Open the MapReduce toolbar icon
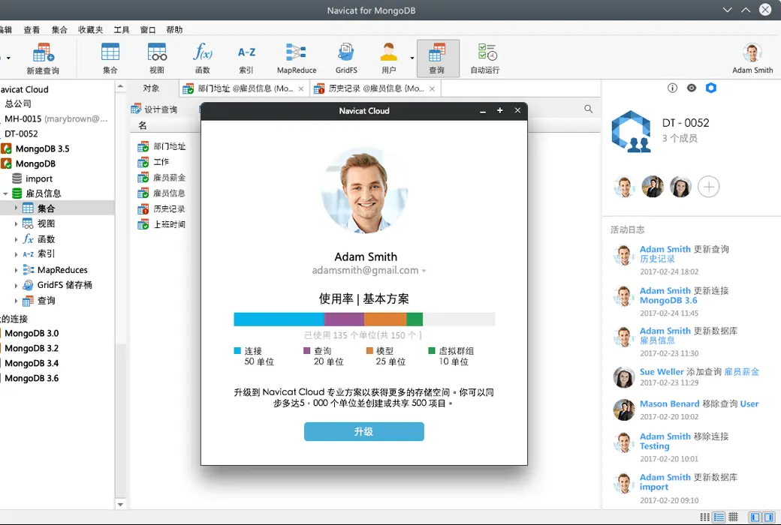 click(x=297, y=58)
